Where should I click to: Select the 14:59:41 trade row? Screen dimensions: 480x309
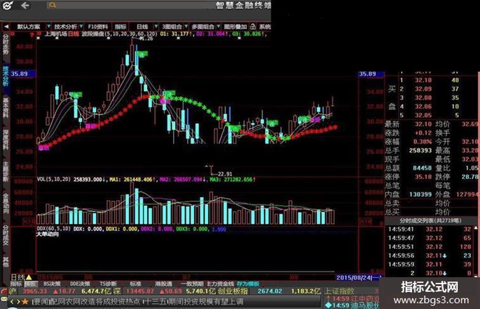click(x=430, y=229)
